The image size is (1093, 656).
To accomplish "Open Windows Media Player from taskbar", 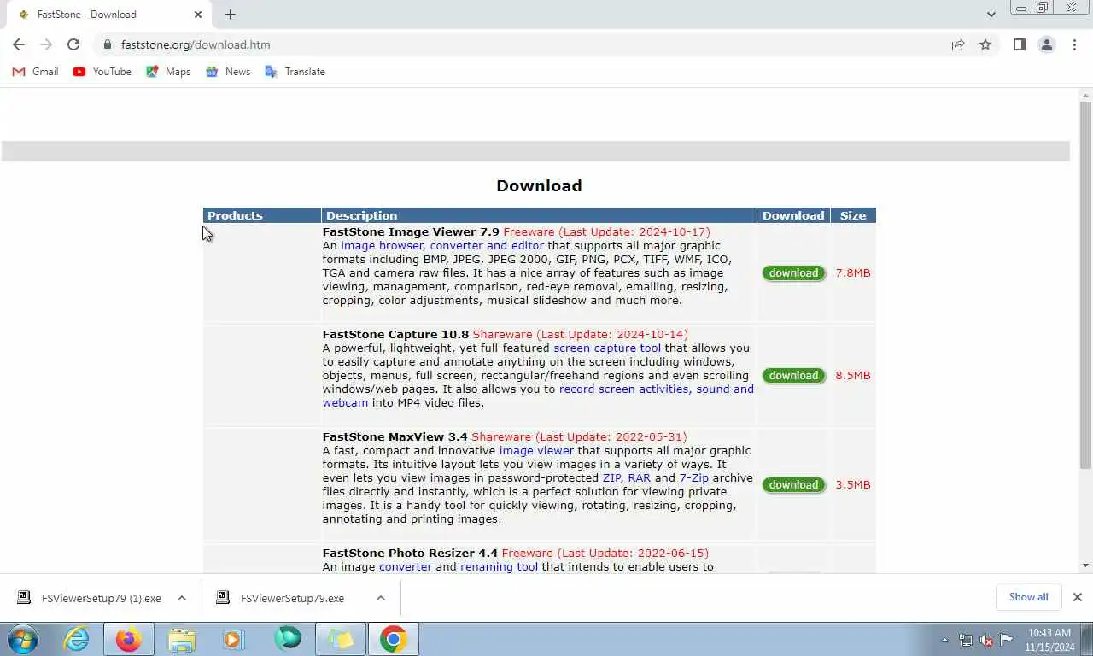I will pos(232,639).
